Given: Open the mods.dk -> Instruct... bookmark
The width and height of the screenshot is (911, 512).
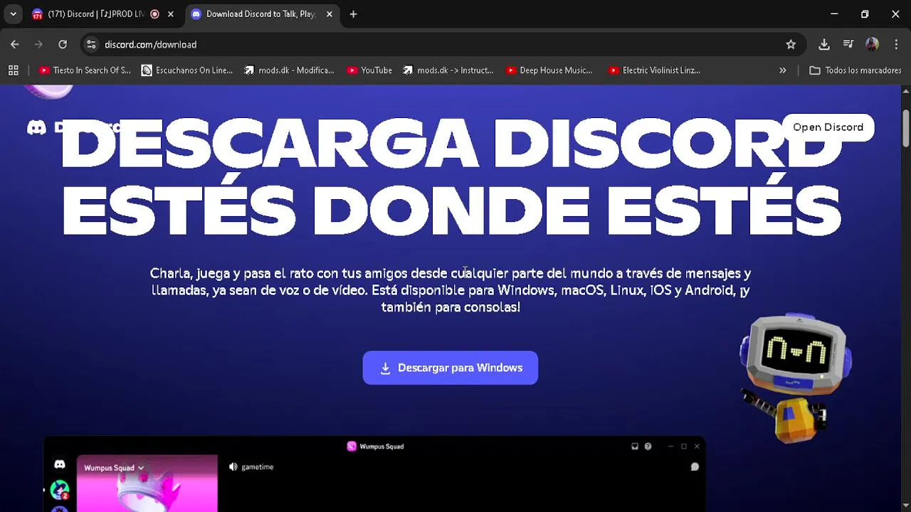Looking at the screenshot, I should coord(448,70).
